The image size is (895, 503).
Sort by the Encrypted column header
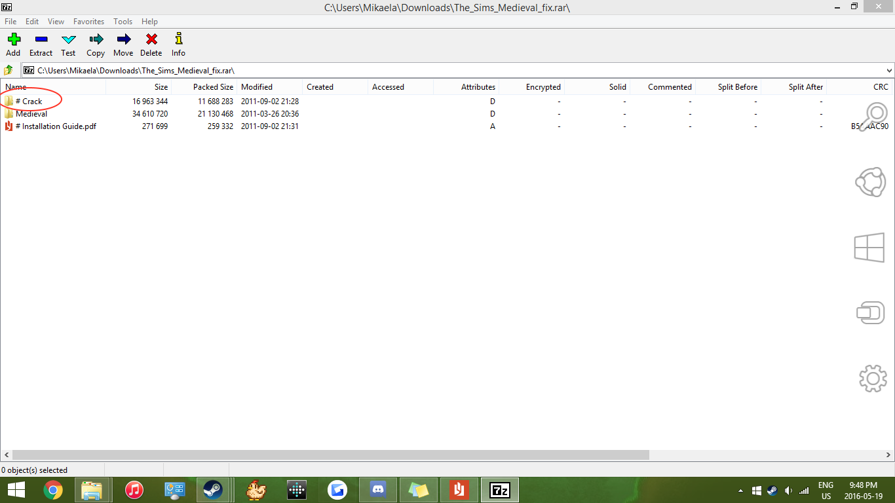pyautogui.click(x=531, y=87)
